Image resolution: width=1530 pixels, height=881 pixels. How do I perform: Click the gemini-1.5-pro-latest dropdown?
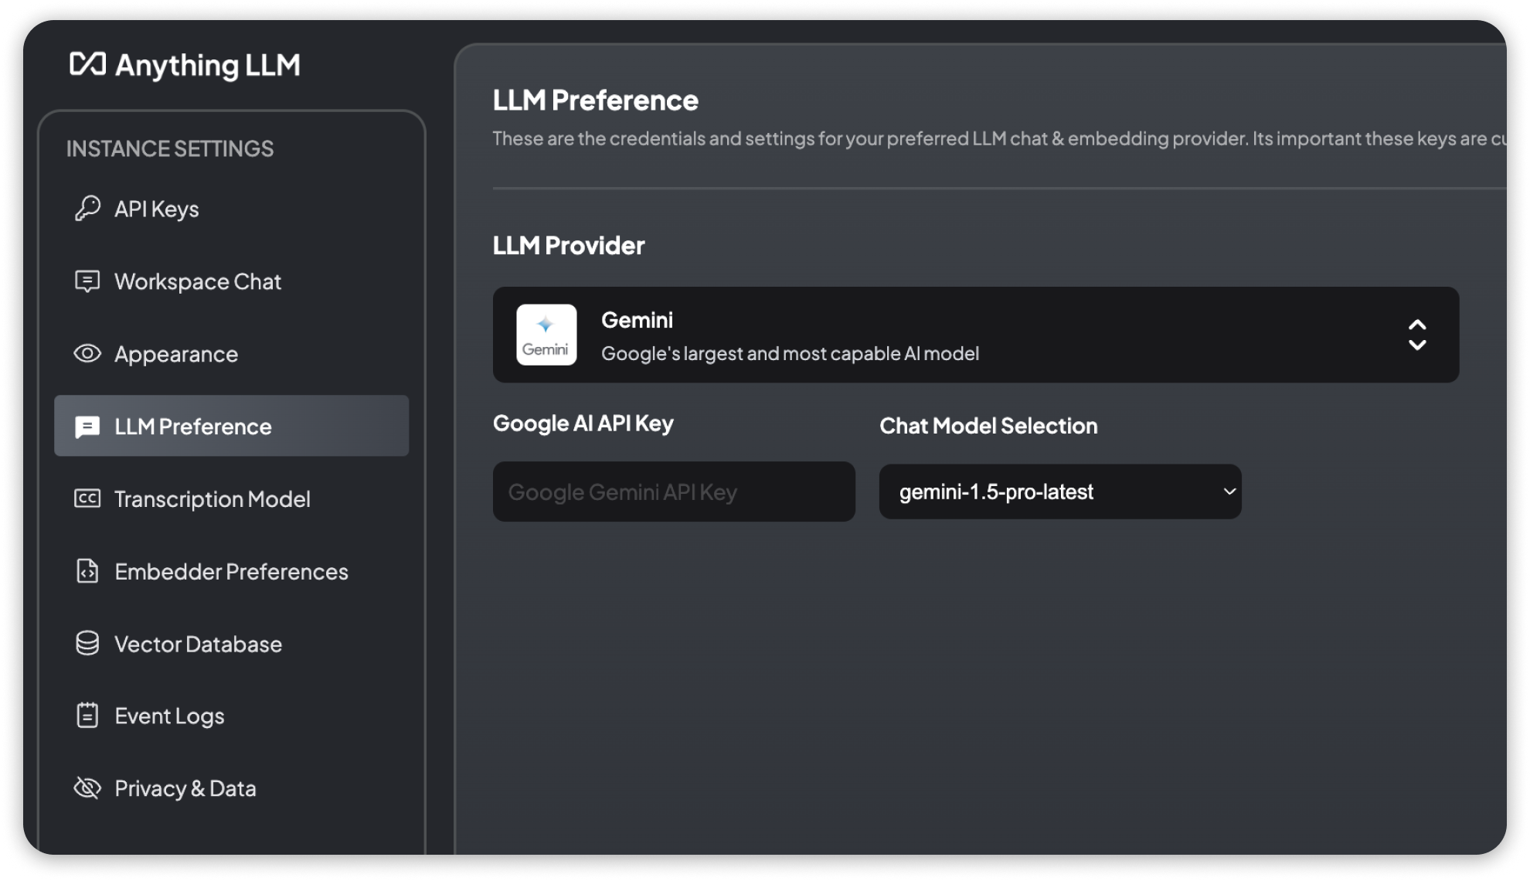pyautogui.click(x=1059, y=491)
